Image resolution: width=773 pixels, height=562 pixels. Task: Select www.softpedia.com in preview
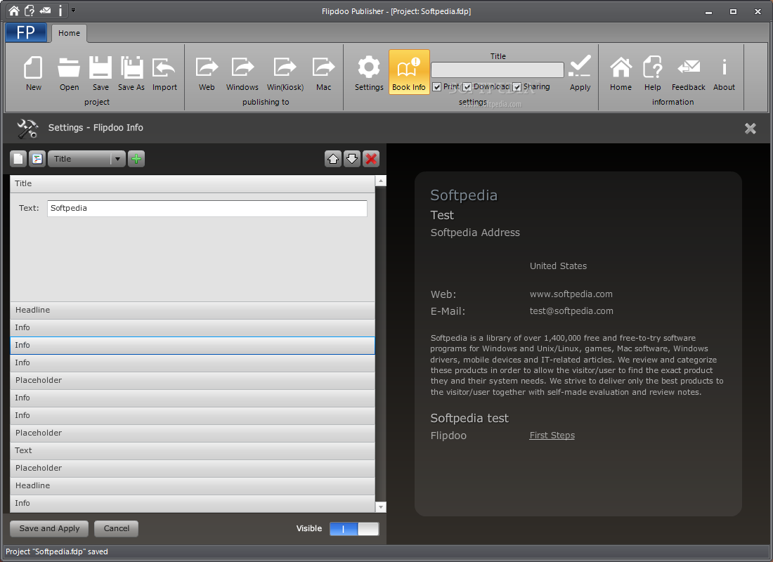point(571,294)
